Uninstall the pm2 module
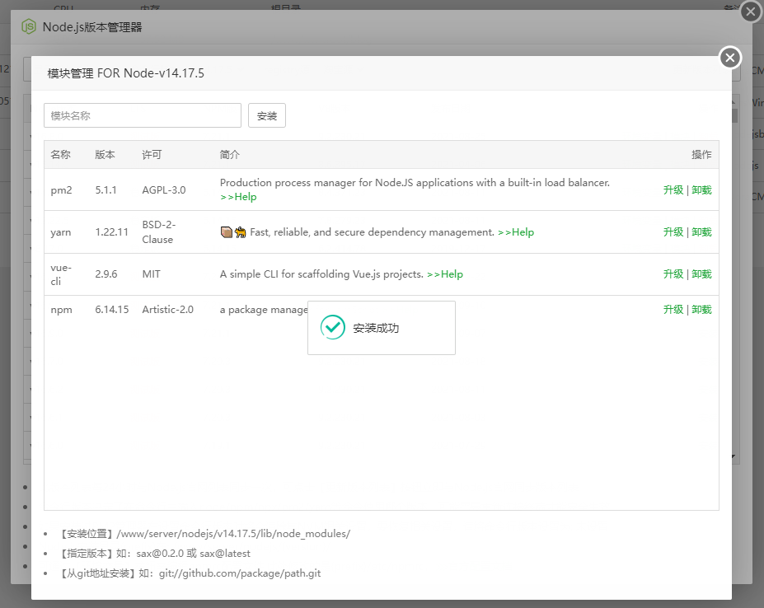Image resolution: width=764 pixels, height=608 pixels. point(701,190)
